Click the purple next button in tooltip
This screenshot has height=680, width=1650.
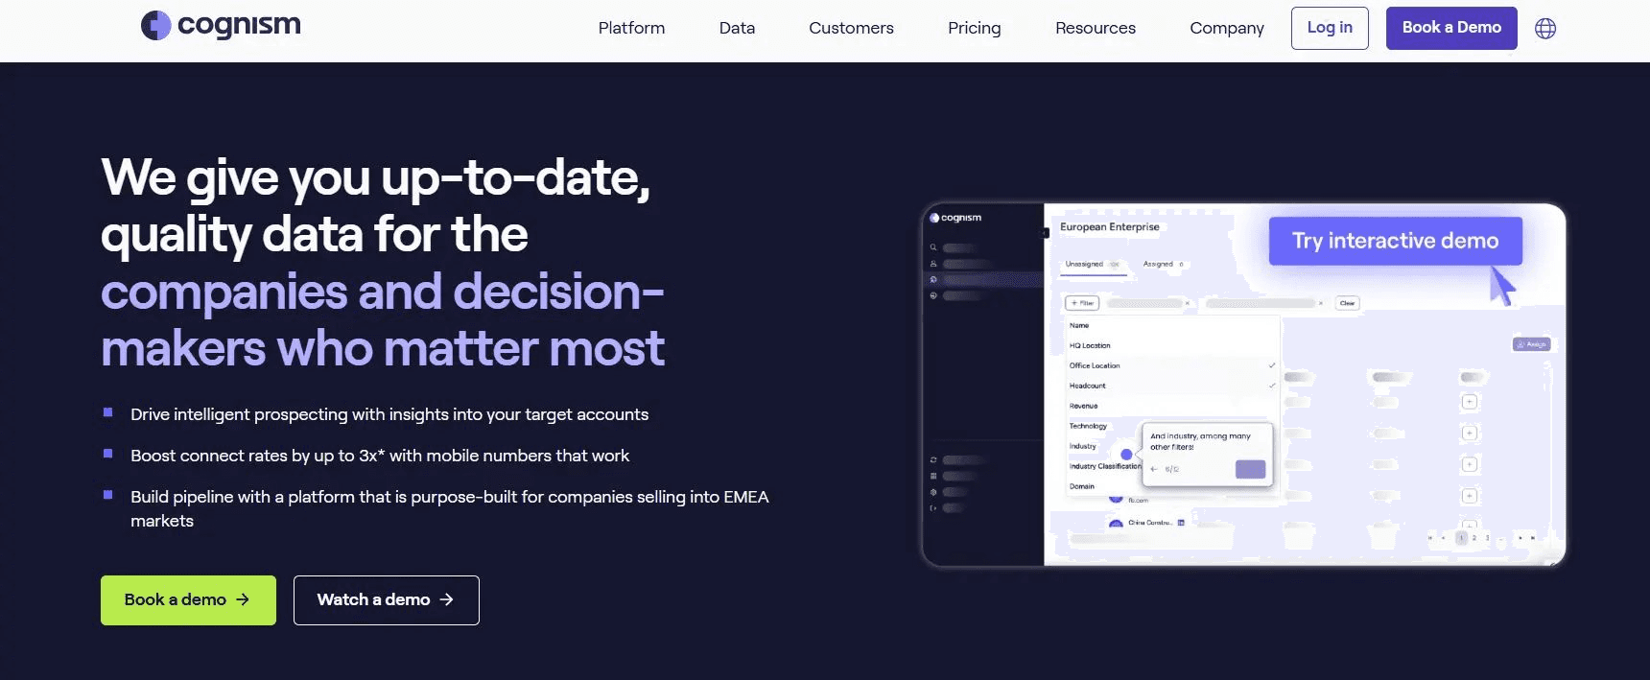pyautogui.click(x=1250, y=470)
